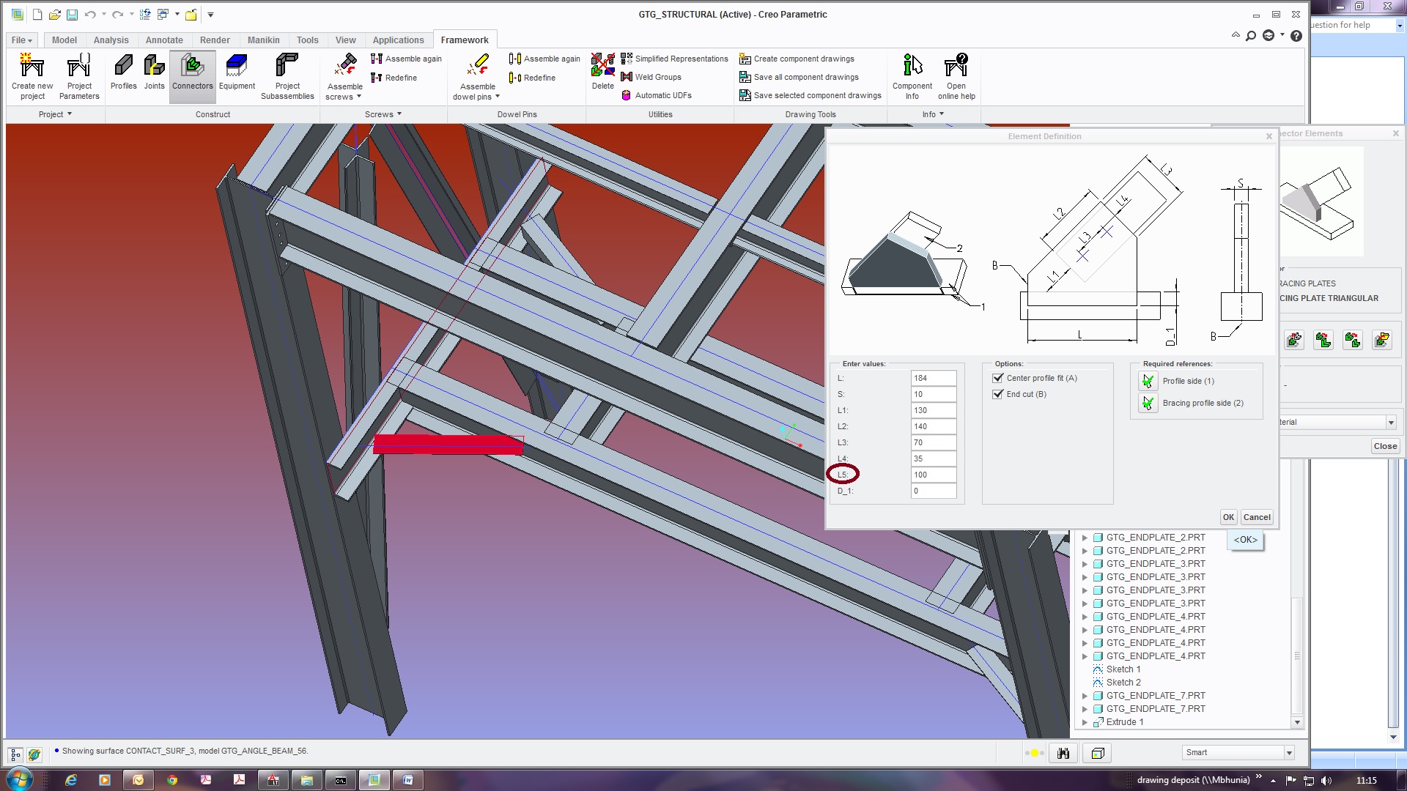Toggle Center profile fit (A) checkbox
The height and width of the screenshot is (791, 1407).
[x=997, y=378]
